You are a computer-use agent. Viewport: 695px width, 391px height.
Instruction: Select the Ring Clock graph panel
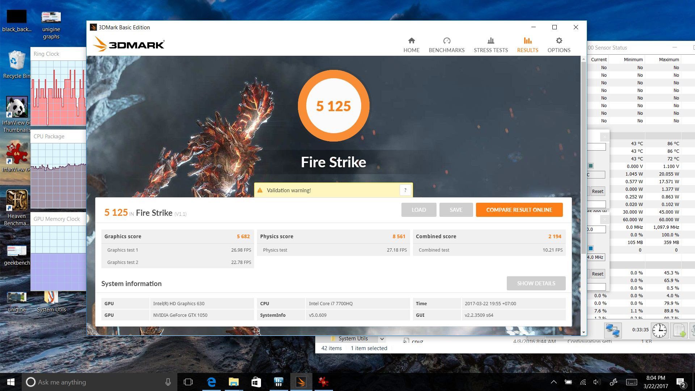tap(58, 87)
